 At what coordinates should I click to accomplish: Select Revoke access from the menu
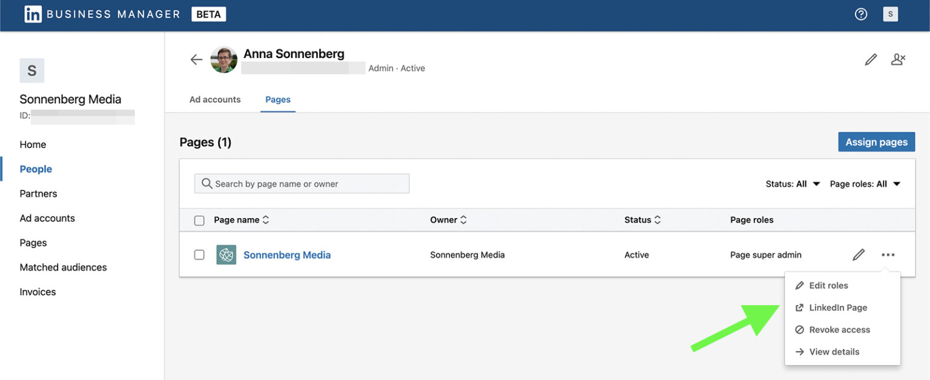(x=840, y=329)
